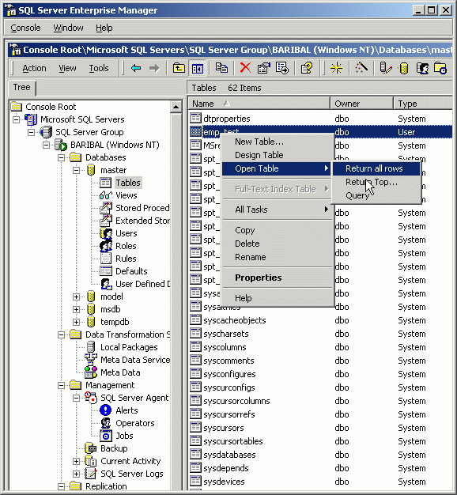Select the Tables node in tree
The height and width of the screenshot is (495, 457).
pyautogui.click(x=128, y=183)
